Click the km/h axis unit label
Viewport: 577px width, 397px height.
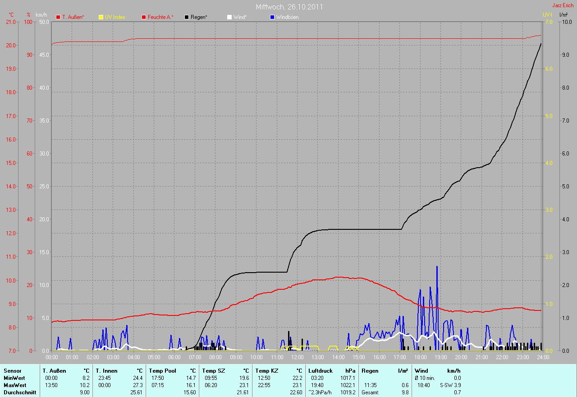point(41,15)
